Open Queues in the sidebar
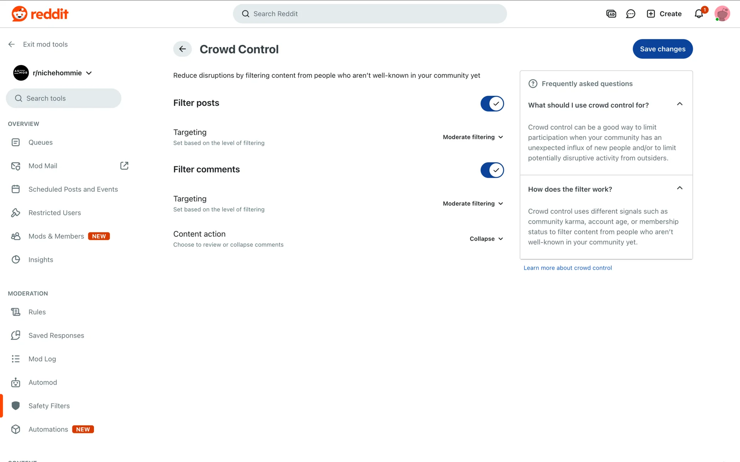This screenshot has width=740, height=462. 40,142
